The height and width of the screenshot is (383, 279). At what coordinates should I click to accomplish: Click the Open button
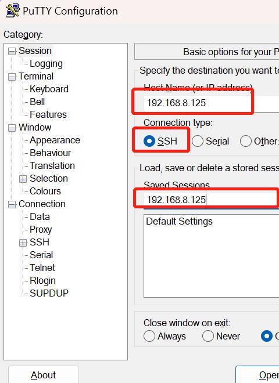pos(257,375)
